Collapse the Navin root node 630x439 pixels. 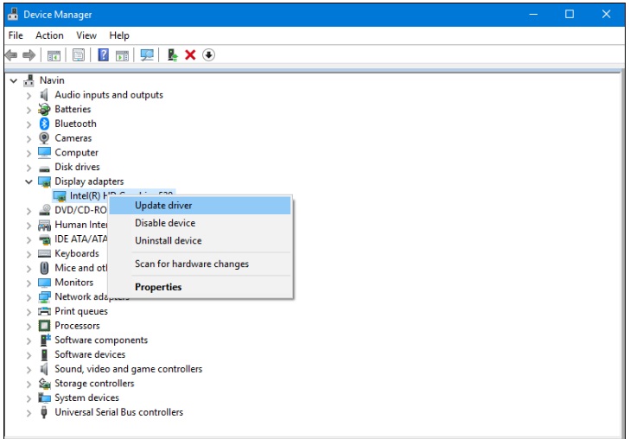click(14, 81)
